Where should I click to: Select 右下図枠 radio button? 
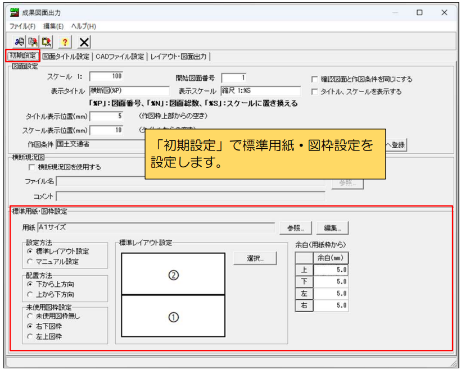point(30,326)
